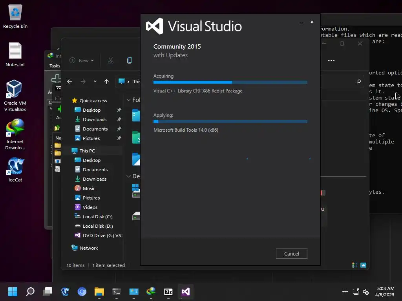Viewport: 402px width, 301px height.
Task: Click the Visual Studio logo icon
Action: 154,26
